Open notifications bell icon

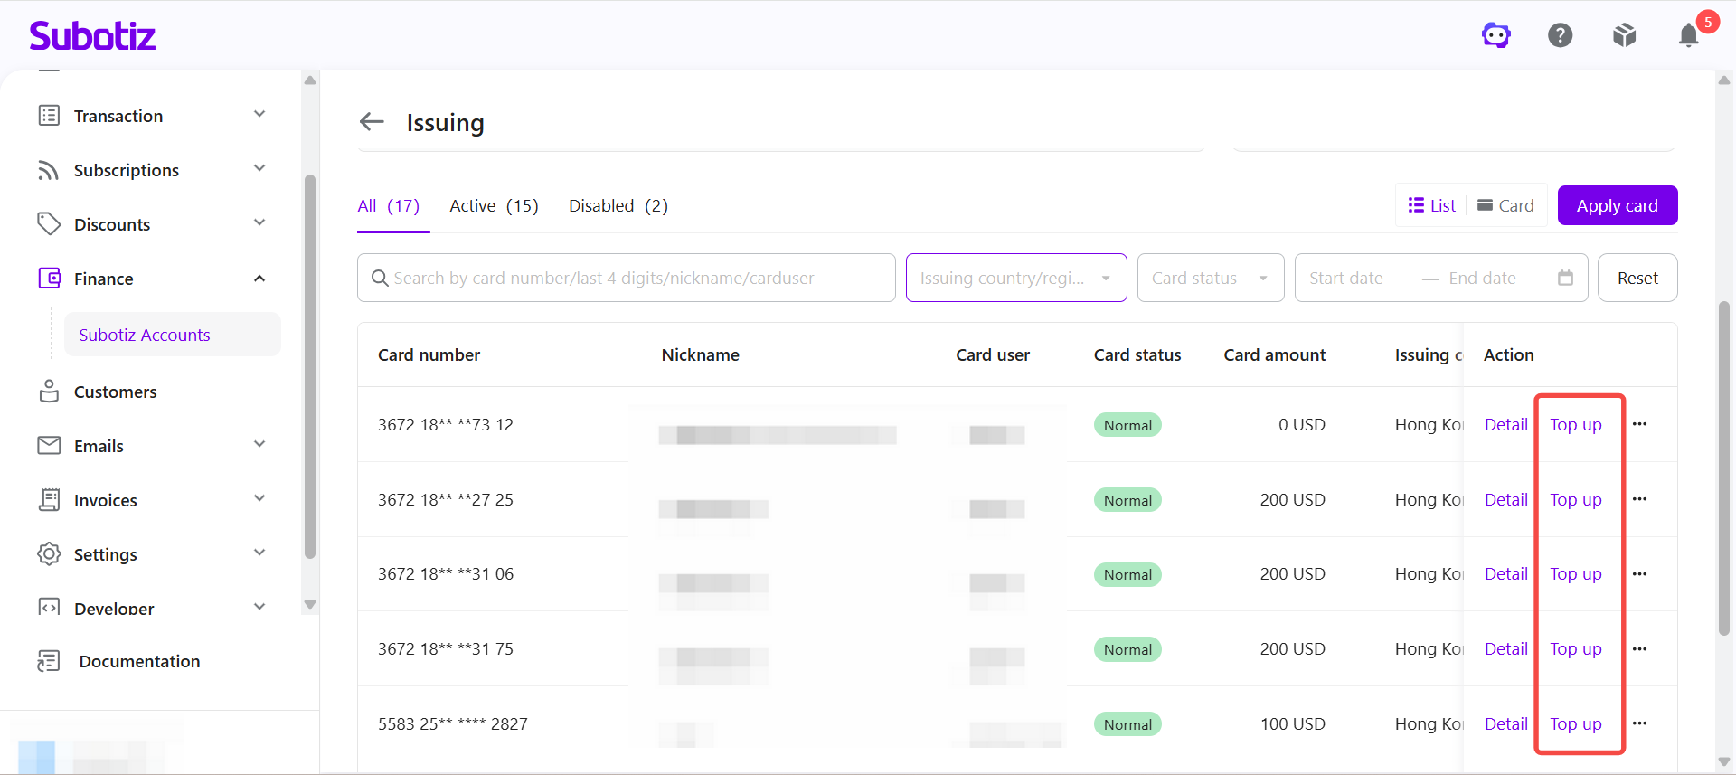click(1689, 35)
